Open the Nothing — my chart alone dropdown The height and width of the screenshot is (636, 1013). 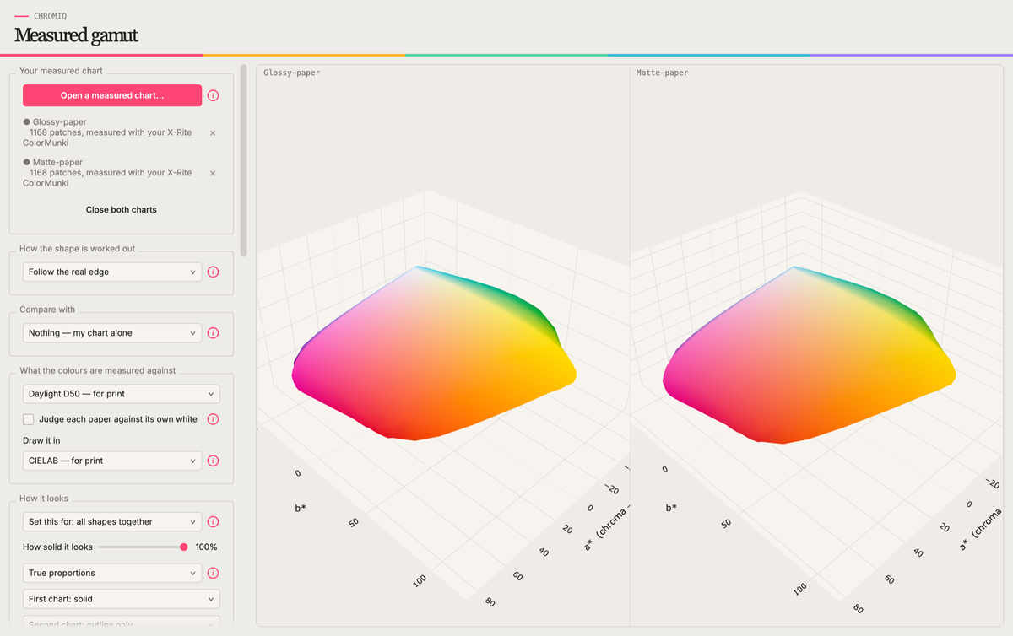pos(112,332)
